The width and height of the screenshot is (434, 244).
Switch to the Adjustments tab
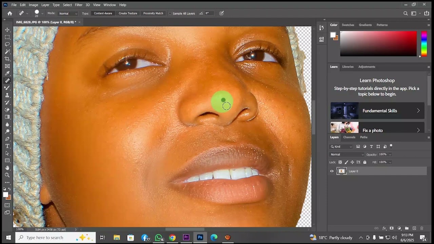click(367, 67)
